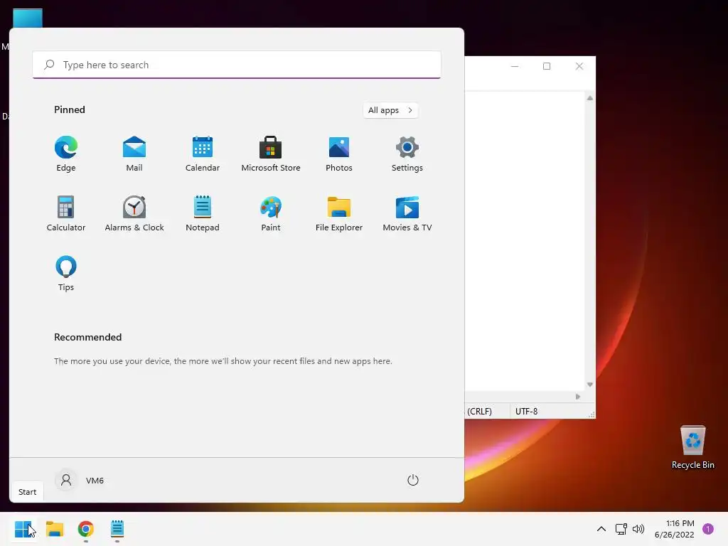The height and width of the screenshot is (546, 728).
Task: Maximize the Notepad window
Action: tap(547, 66)
